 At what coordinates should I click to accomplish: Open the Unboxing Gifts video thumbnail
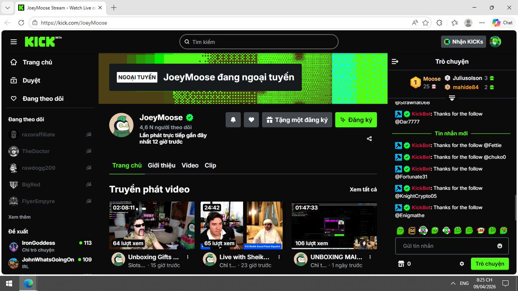click(152, 225)
